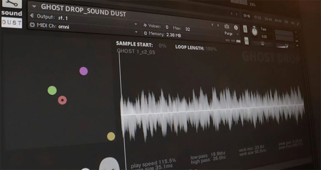Show instrument info with the i icon

pos(236,28)
